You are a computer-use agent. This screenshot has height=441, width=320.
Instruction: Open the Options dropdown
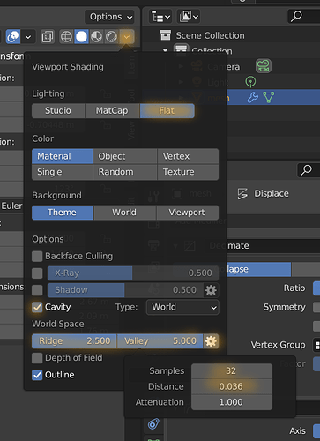tap(109, 17)
